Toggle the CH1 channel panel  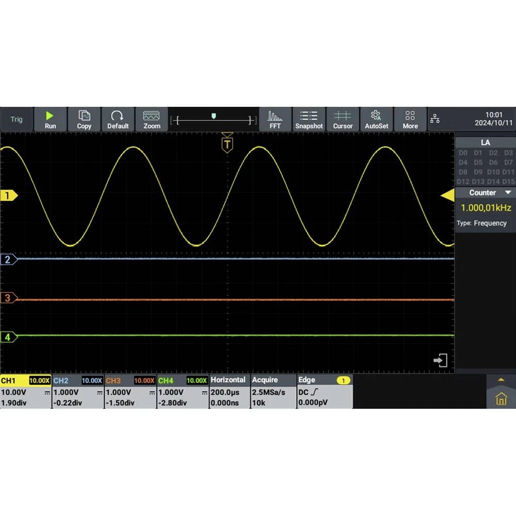click(26, 392)
